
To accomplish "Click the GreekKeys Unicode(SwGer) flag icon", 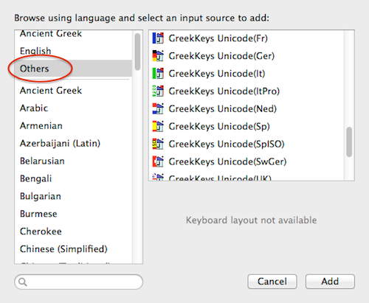I will pyautogui.click(x=158, y=161).
